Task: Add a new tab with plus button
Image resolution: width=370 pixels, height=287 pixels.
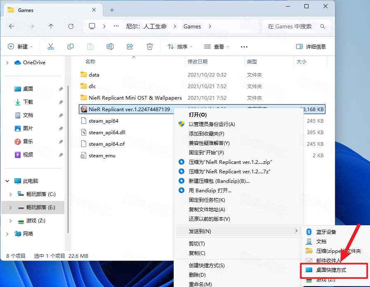Action: 112,10
